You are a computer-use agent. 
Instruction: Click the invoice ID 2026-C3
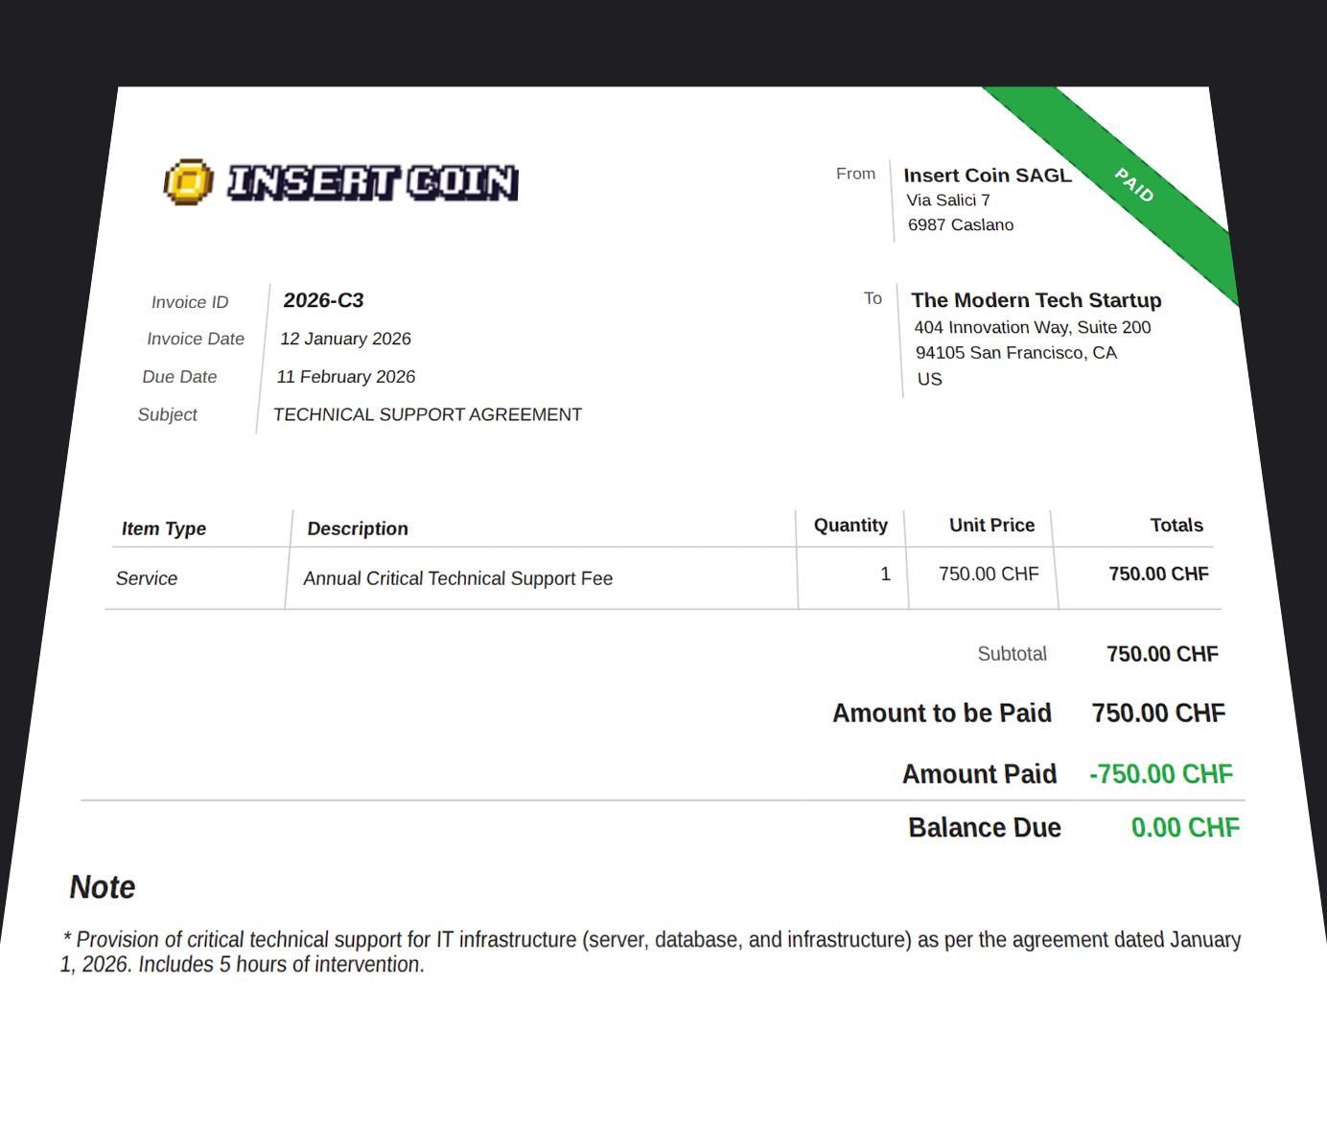coord(323,300)
